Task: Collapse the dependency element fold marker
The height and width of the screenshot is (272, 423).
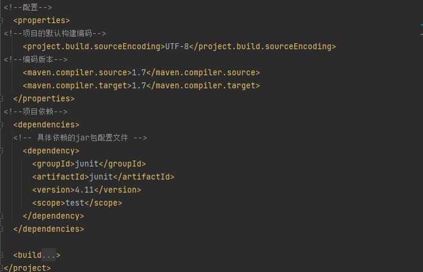Action: point(2,151)
